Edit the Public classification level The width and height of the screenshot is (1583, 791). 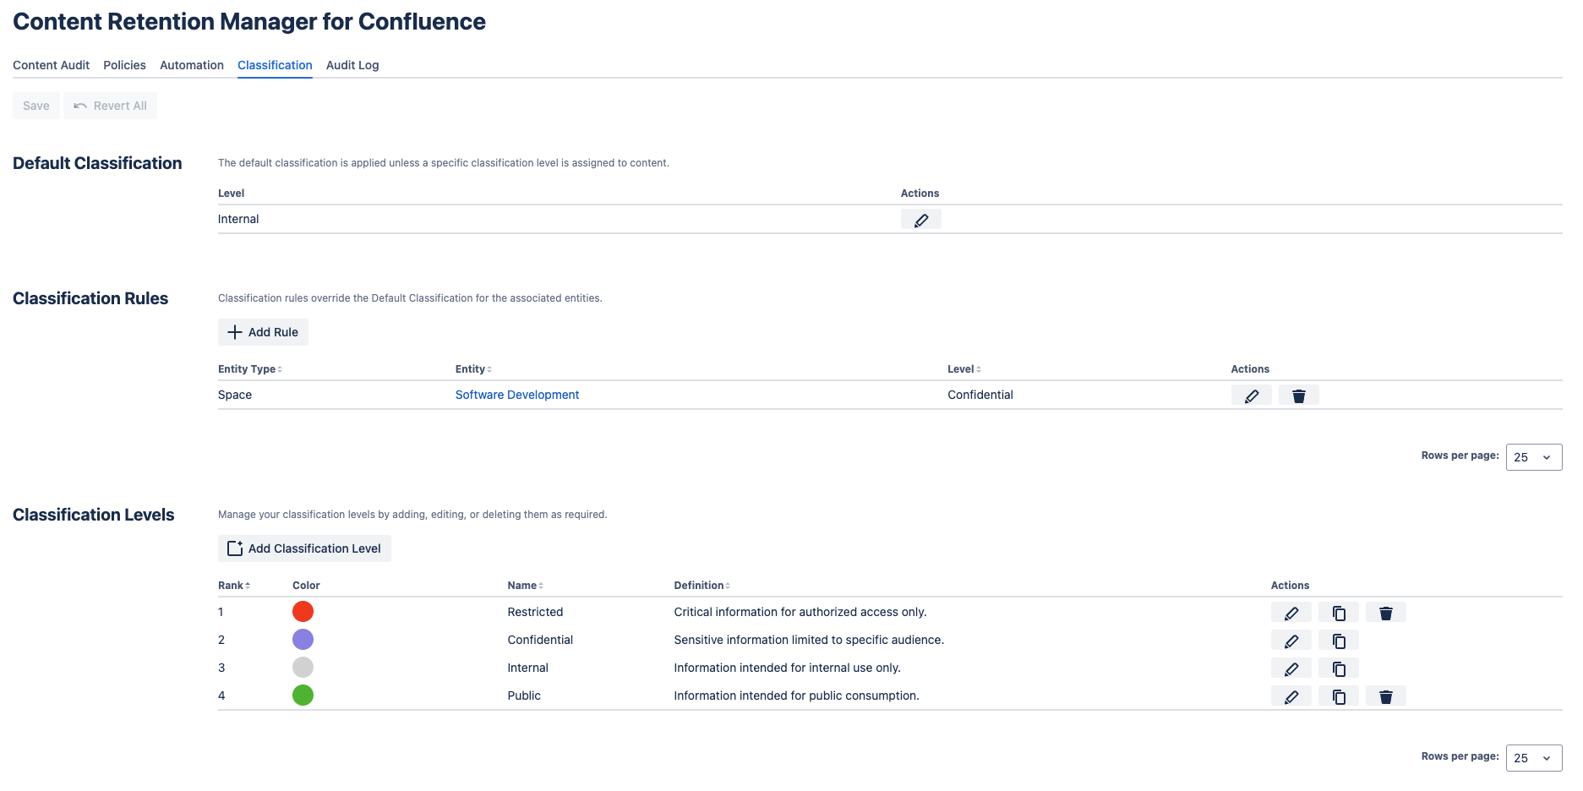[1291, 696]
